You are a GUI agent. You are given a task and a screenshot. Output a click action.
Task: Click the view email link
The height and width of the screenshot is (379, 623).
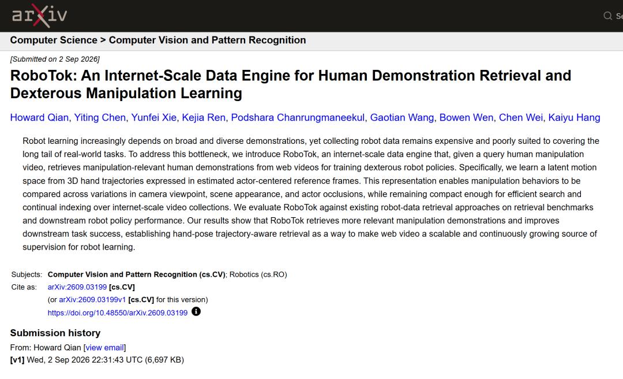pyautogui.click(x=105, y=348)
